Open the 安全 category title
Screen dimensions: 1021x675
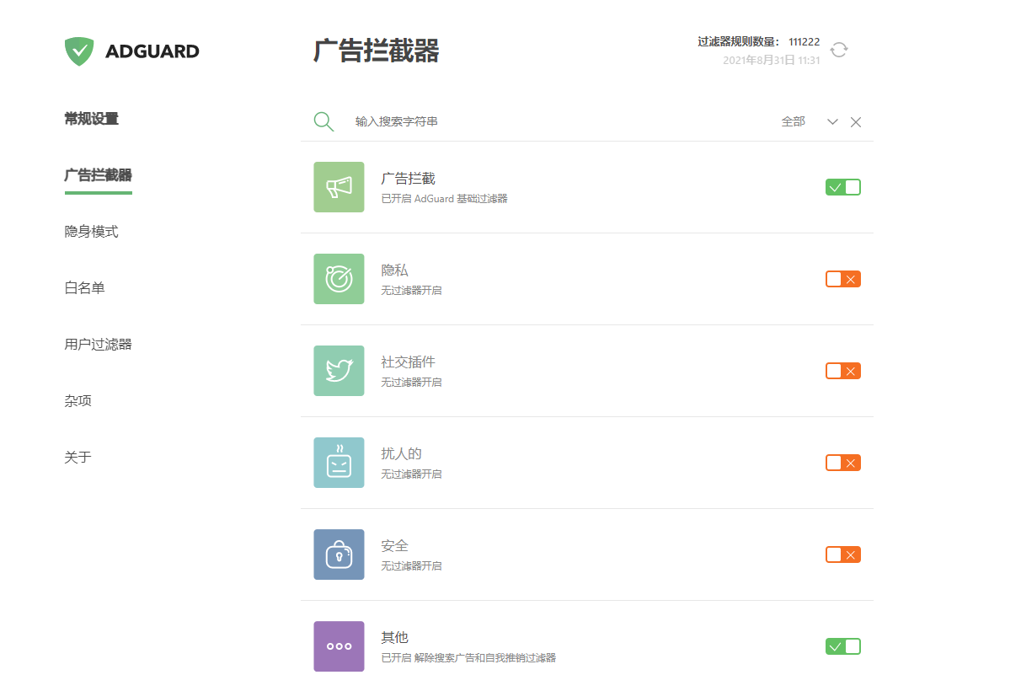394,546
